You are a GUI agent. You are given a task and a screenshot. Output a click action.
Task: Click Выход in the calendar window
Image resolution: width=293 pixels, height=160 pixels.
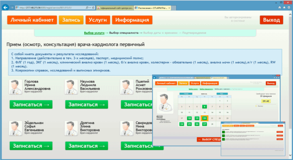pyautogui.click(x=271, y=83)
